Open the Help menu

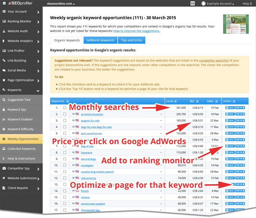[x=247, y=4]
